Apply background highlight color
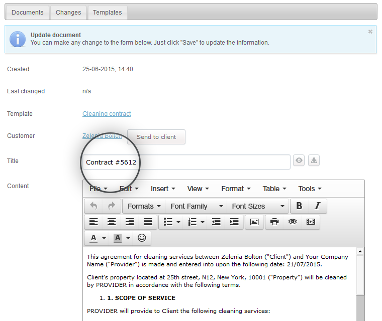 (x=118, y=238)
